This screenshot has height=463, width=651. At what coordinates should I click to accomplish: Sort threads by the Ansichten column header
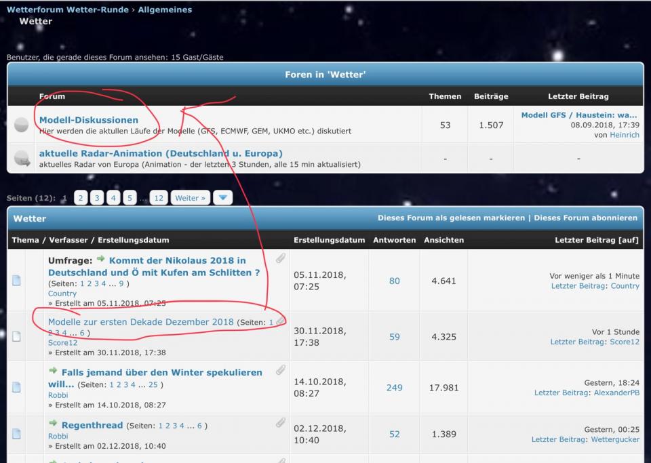(x=443, y=240)
